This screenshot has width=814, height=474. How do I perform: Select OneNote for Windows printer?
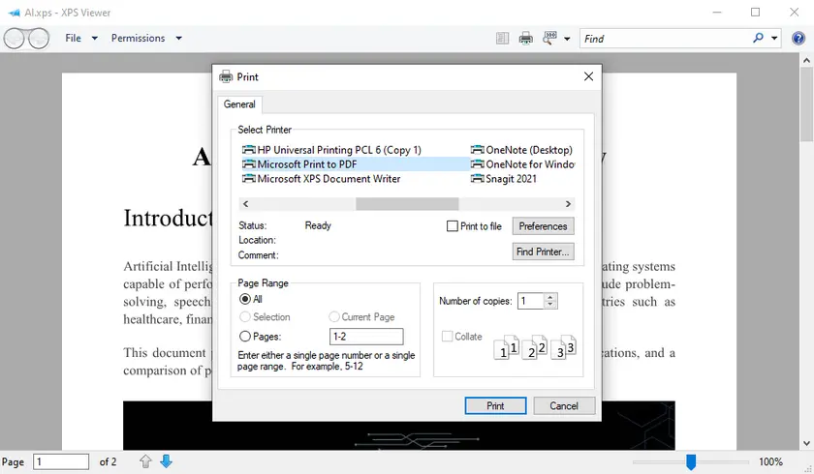[x=522, y=164]
